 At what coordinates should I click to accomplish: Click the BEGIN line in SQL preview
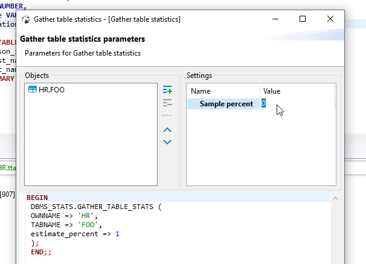click(x=37, y=198)
